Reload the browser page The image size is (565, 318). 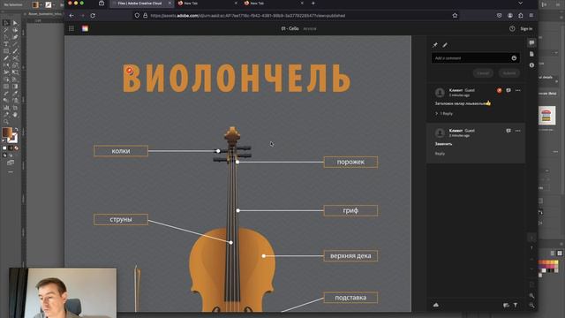[x=93, y=16]
